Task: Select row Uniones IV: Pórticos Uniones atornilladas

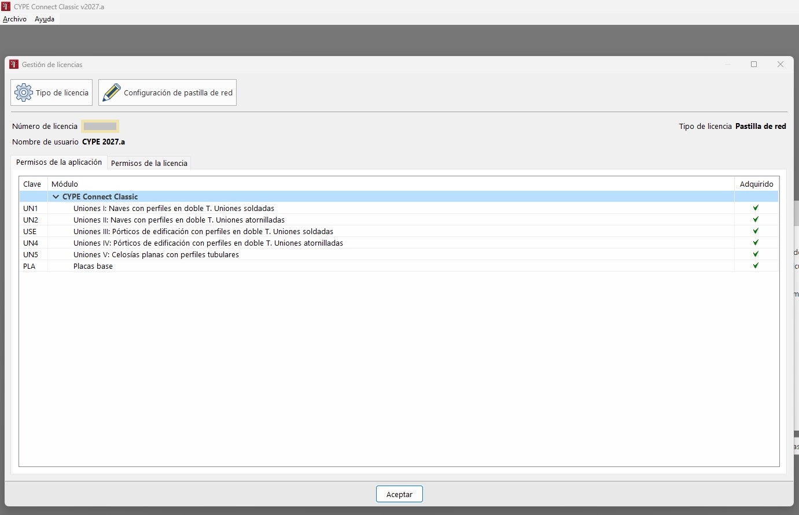Action: [x=399, y=243]
